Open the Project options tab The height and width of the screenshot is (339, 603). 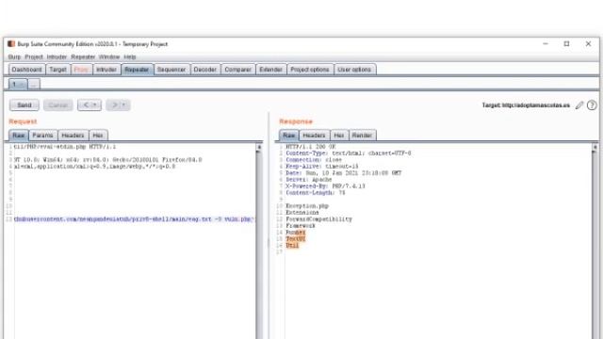(x=310, y=70)
